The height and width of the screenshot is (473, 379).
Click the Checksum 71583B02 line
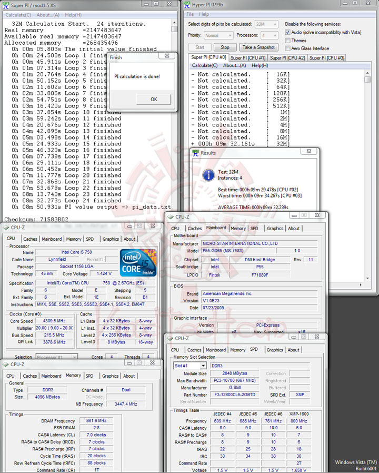[36, 219]
